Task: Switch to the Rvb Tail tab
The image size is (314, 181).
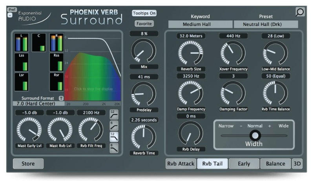Action: [212, 164]
